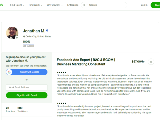Click Jonathan's profile photo

click(12, 33)
